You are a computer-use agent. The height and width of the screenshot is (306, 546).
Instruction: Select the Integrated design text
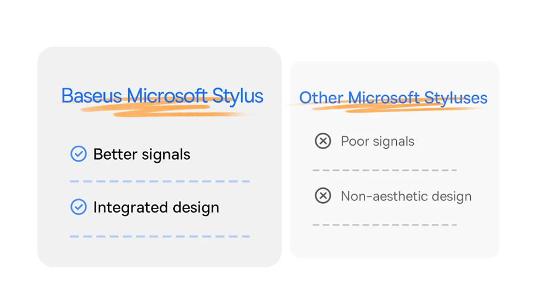pos(156,207)
